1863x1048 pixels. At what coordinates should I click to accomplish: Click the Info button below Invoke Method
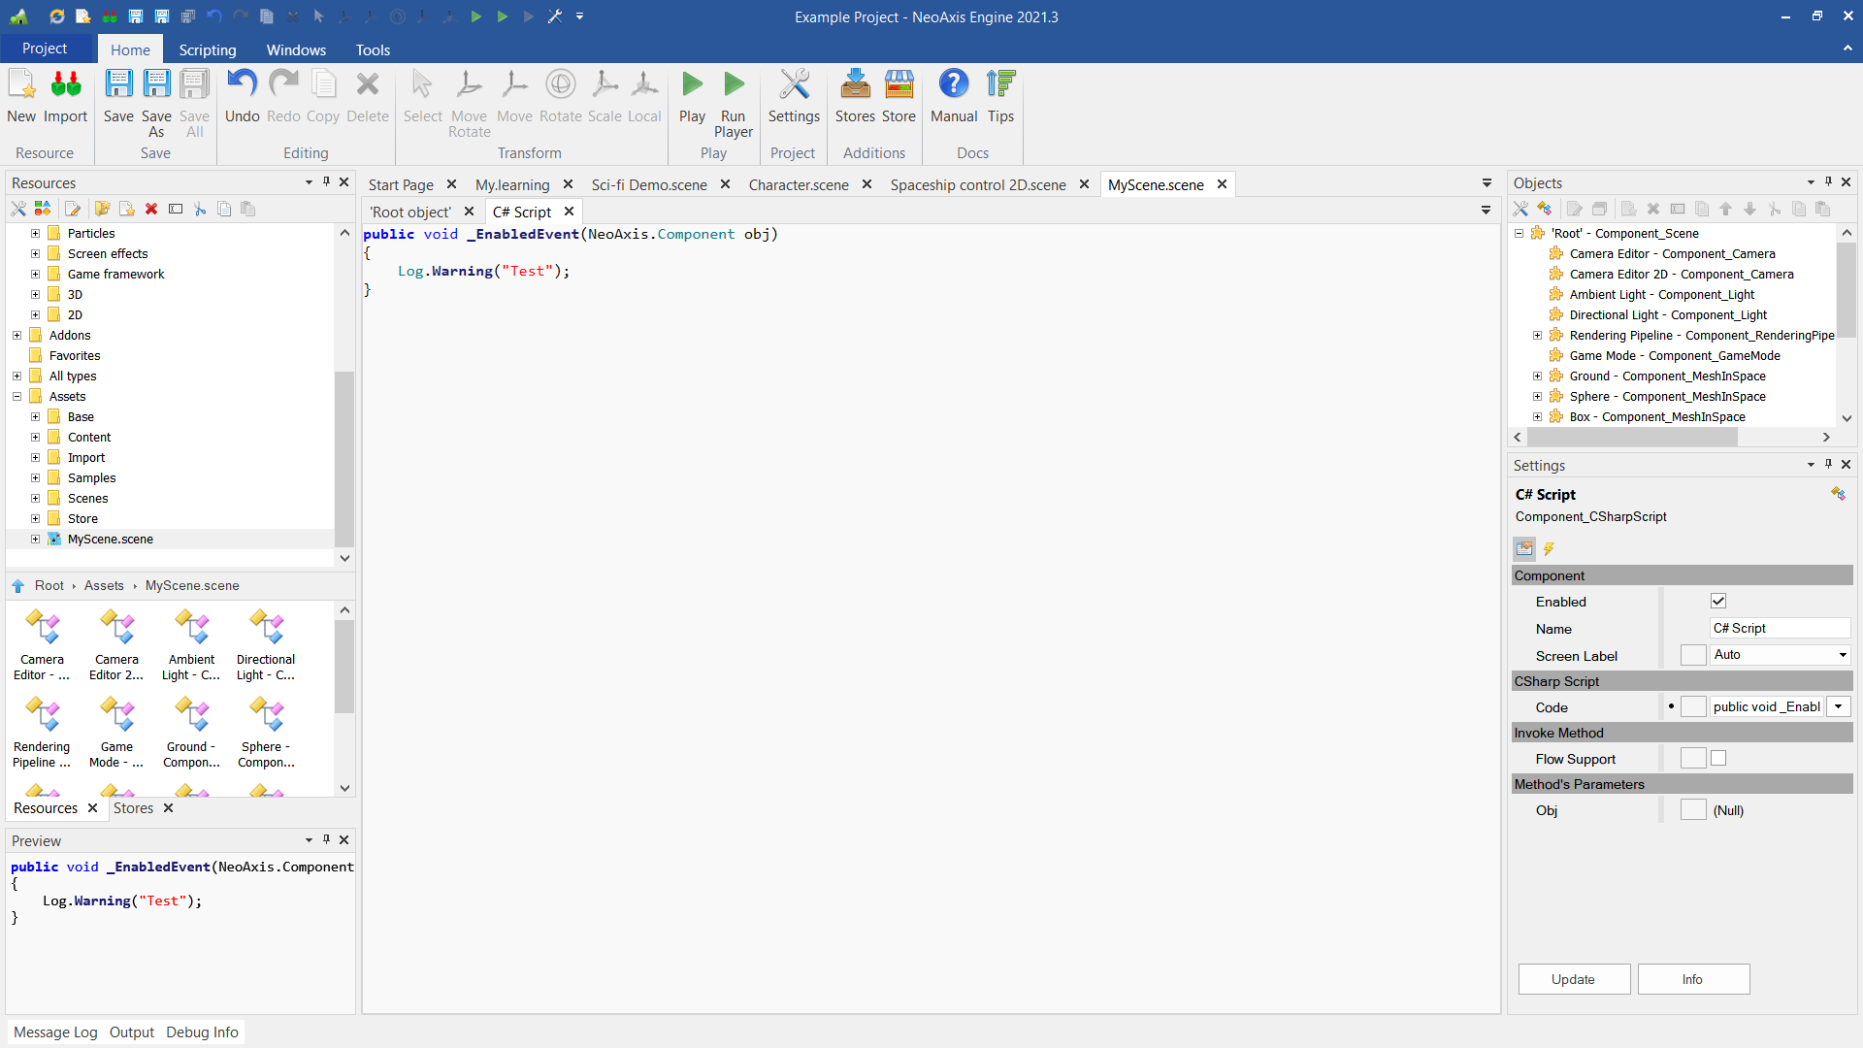(x=1692, y=979)
